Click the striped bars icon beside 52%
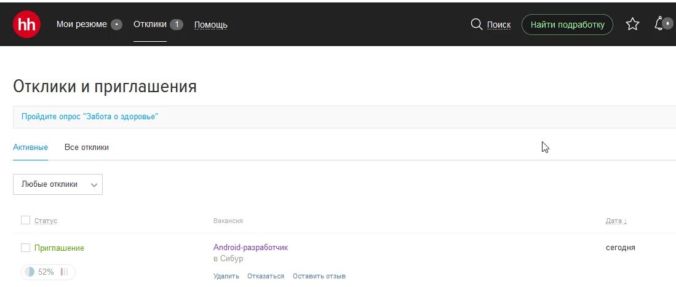 pyautogui.click(x=64, y=272)
